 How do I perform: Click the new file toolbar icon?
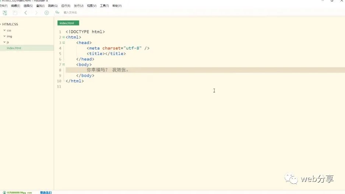5,13
